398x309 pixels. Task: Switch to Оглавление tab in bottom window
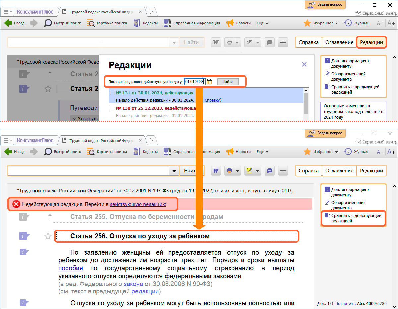339,171
